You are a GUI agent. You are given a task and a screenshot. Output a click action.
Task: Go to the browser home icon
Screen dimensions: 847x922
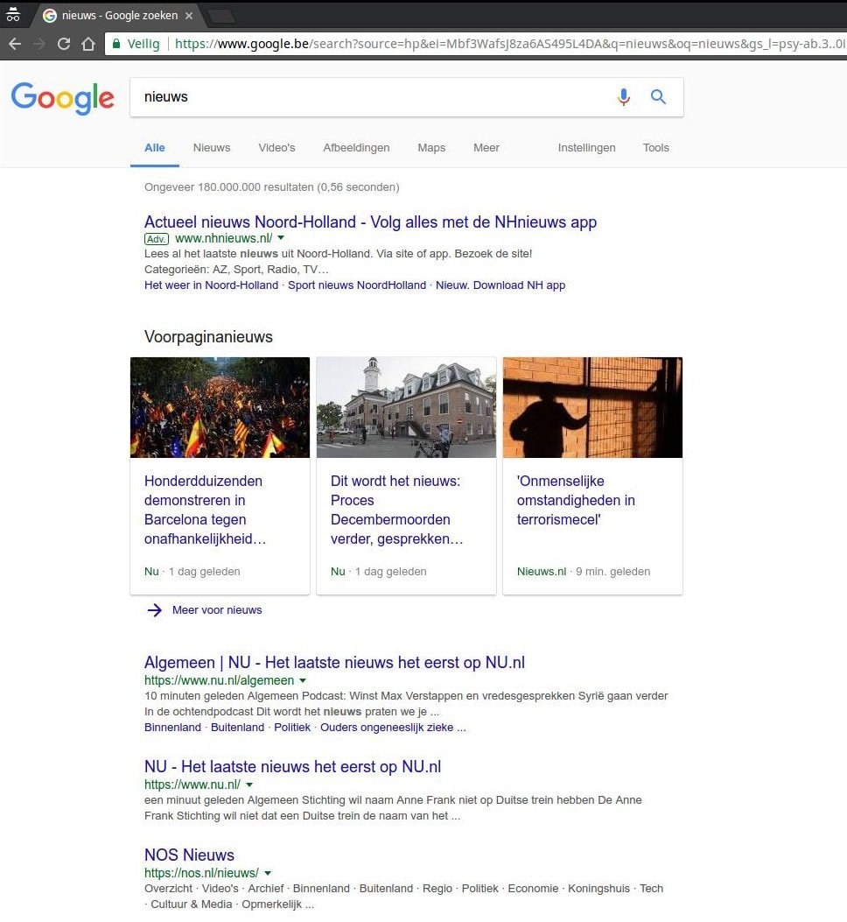87,44
